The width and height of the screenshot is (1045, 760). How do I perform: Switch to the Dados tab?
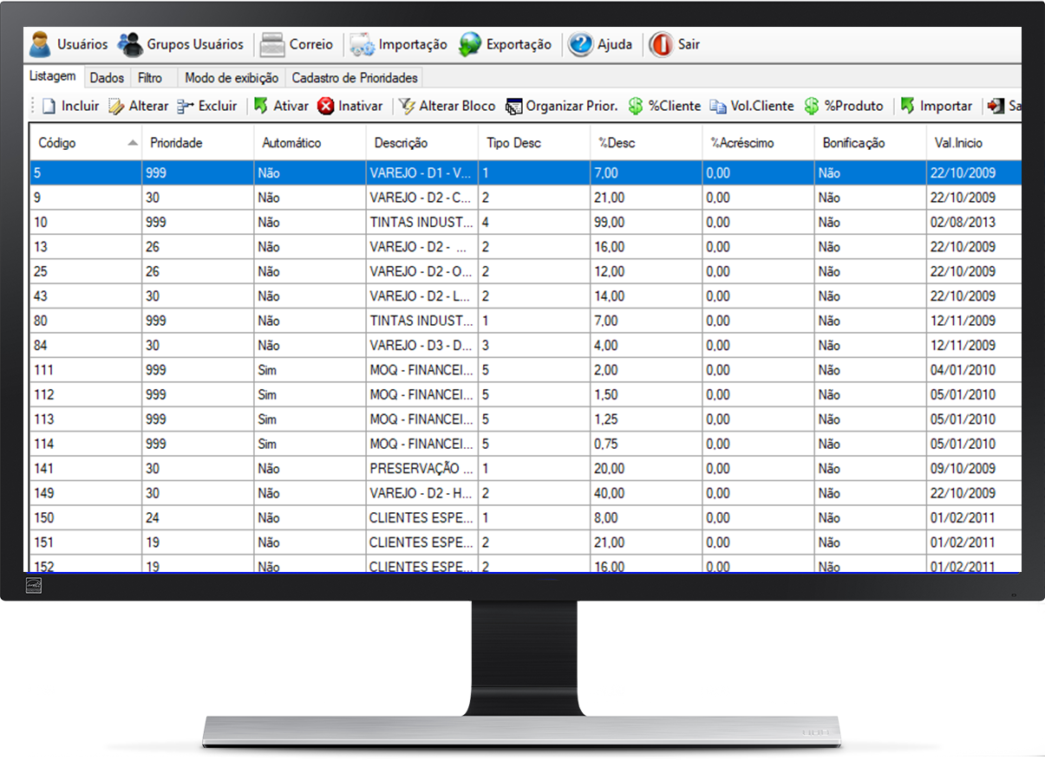point(107,78)
